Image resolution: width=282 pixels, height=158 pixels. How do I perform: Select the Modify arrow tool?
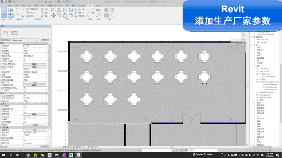click(4, 12)
